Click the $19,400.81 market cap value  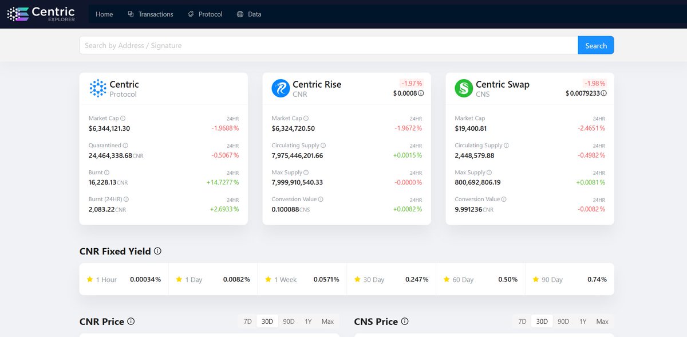(x=471, y=128)
